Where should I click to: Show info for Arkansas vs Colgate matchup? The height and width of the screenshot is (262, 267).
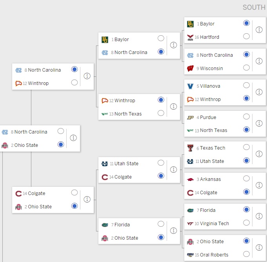pyautogui.click(x=259, y=185)
